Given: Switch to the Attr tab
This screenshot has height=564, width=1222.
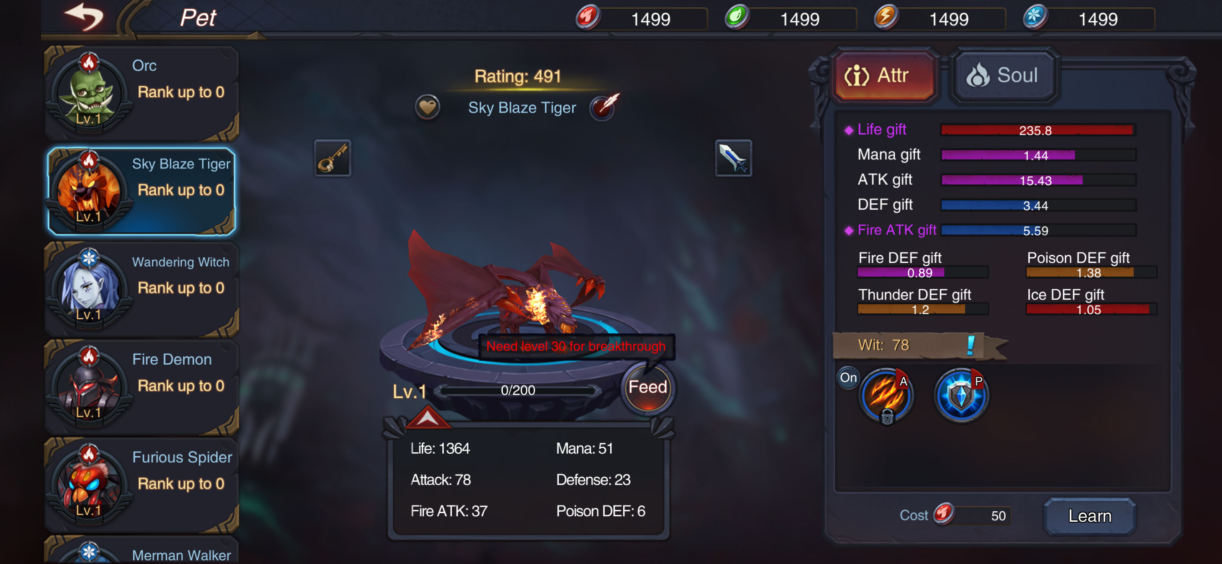Looking at the screenshot, I should 885,76.
